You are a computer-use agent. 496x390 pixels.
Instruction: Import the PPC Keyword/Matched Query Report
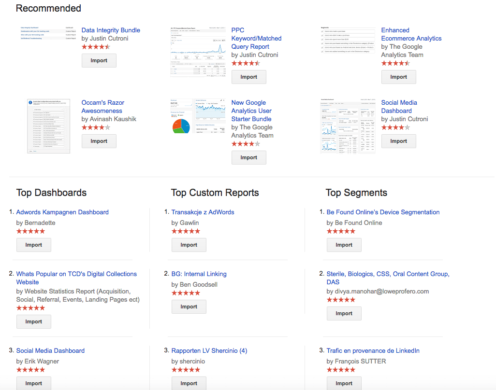(x=248, y=77)
